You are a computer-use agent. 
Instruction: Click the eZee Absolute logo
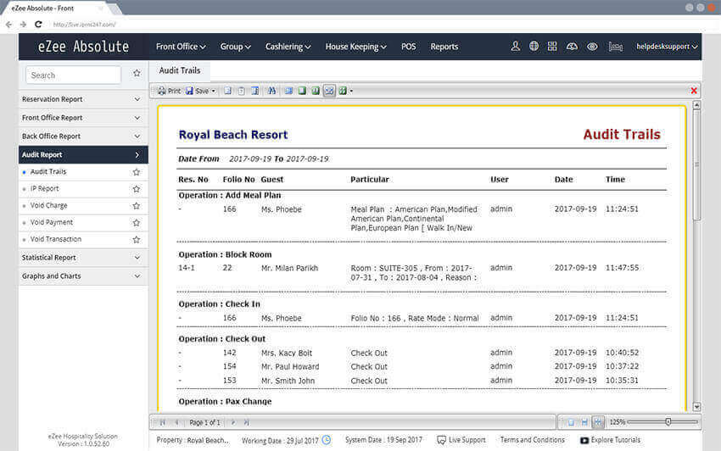tap(83, 47)
